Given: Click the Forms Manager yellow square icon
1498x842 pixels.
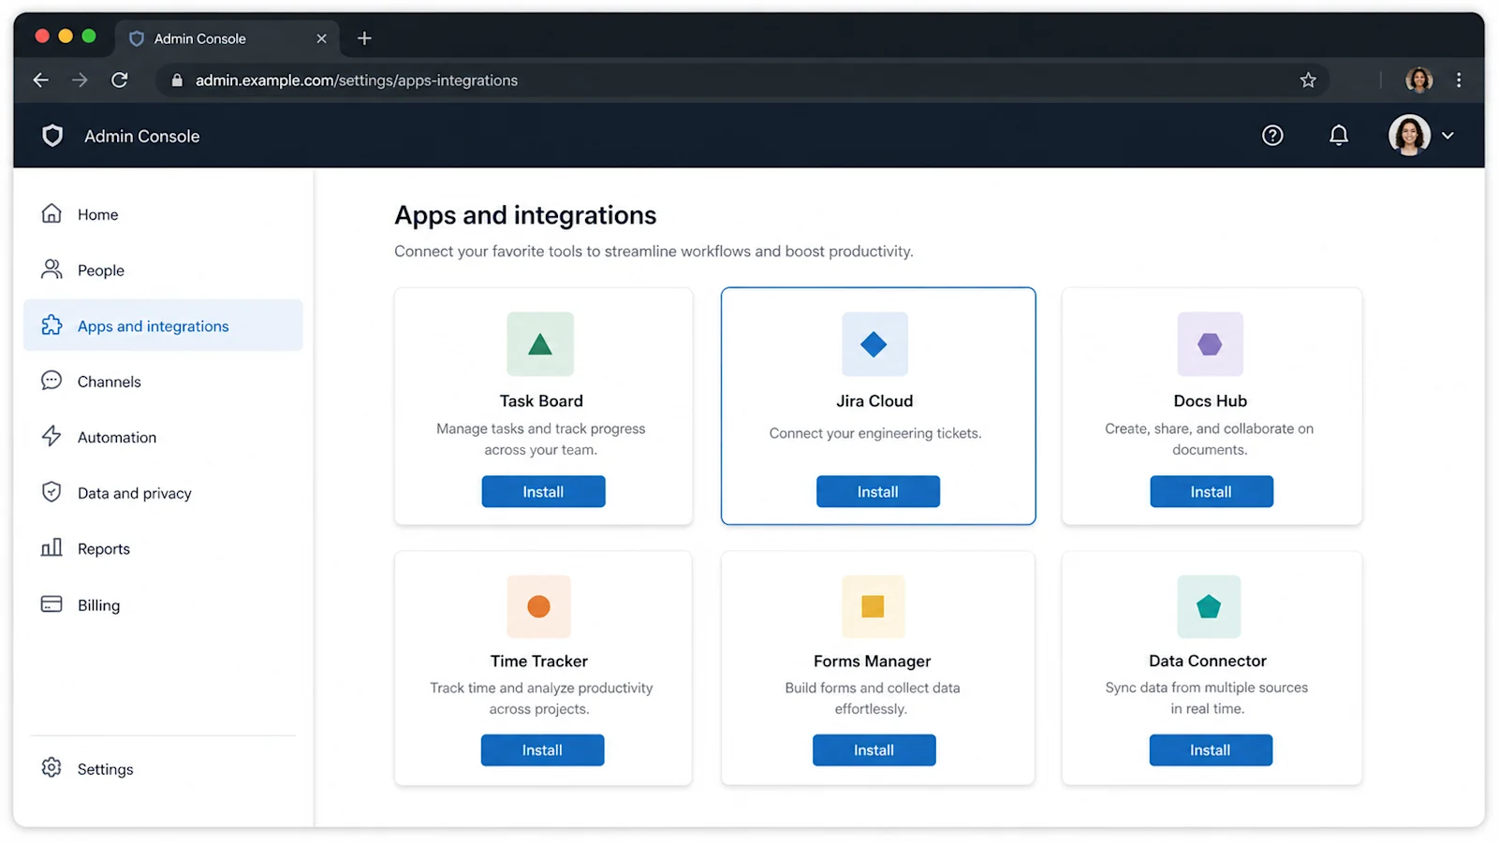Looking at the screenshot, I should click(873, 606).
